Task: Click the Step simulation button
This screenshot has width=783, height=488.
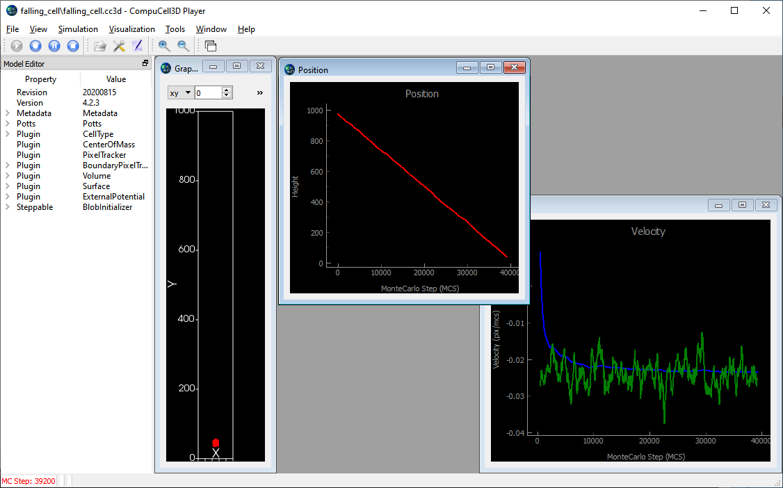Action: [35, 46]
